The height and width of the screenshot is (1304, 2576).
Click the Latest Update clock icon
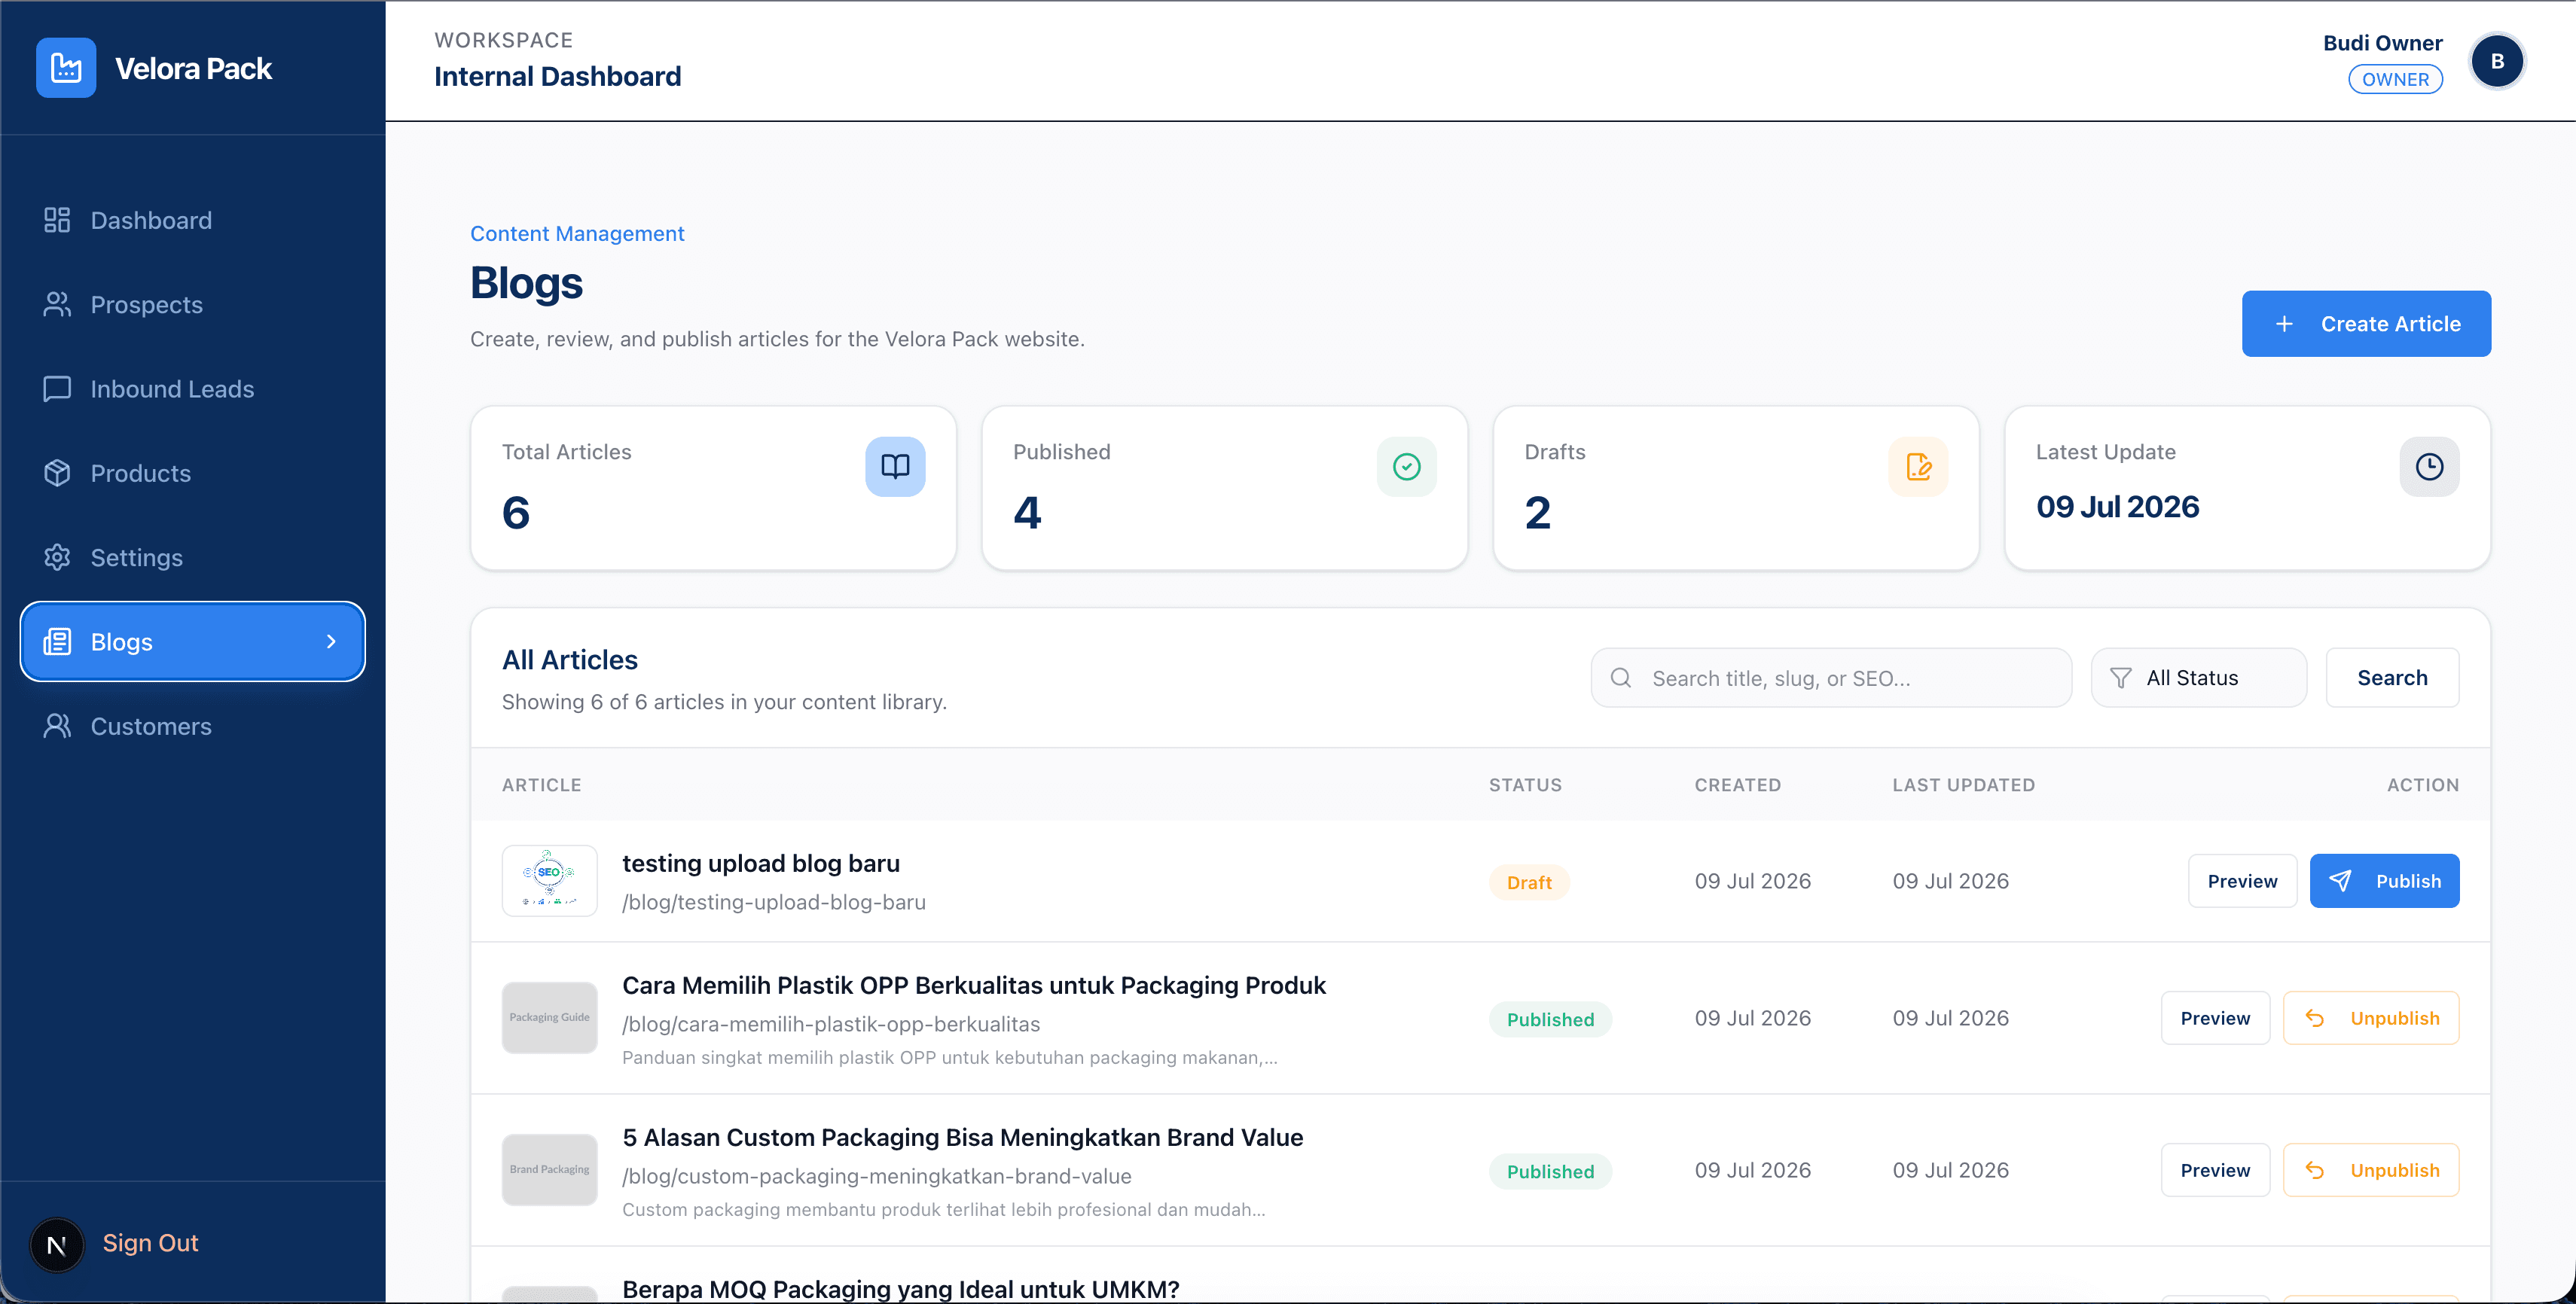tap(2429, 467)
